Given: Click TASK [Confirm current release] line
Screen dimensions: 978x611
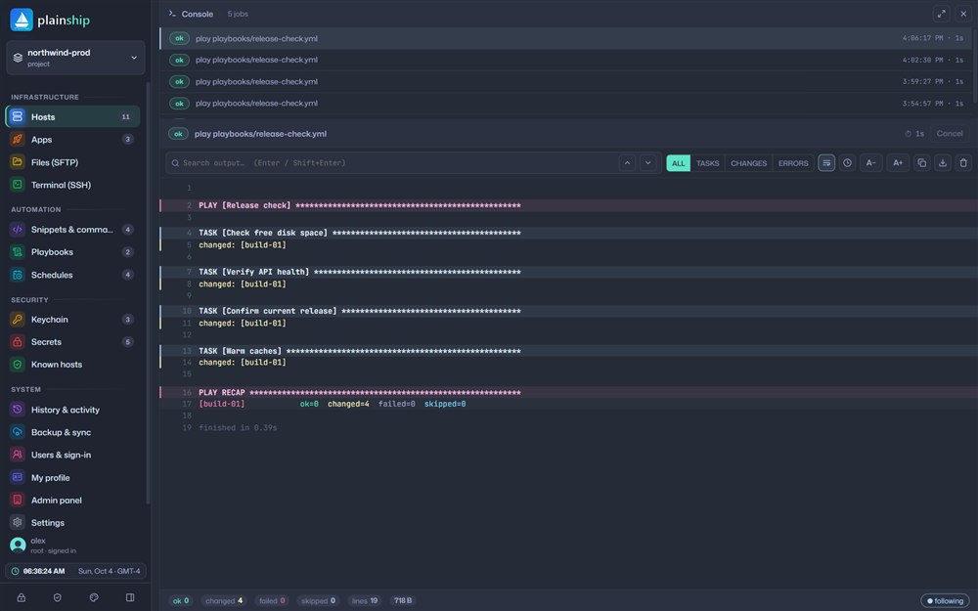Looking at the screenshot, I should pyautogui.click(x=569, y=311).
